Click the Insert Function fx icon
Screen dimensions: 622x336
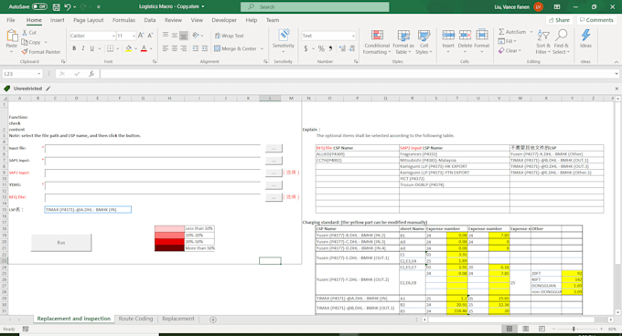(91, 74)
